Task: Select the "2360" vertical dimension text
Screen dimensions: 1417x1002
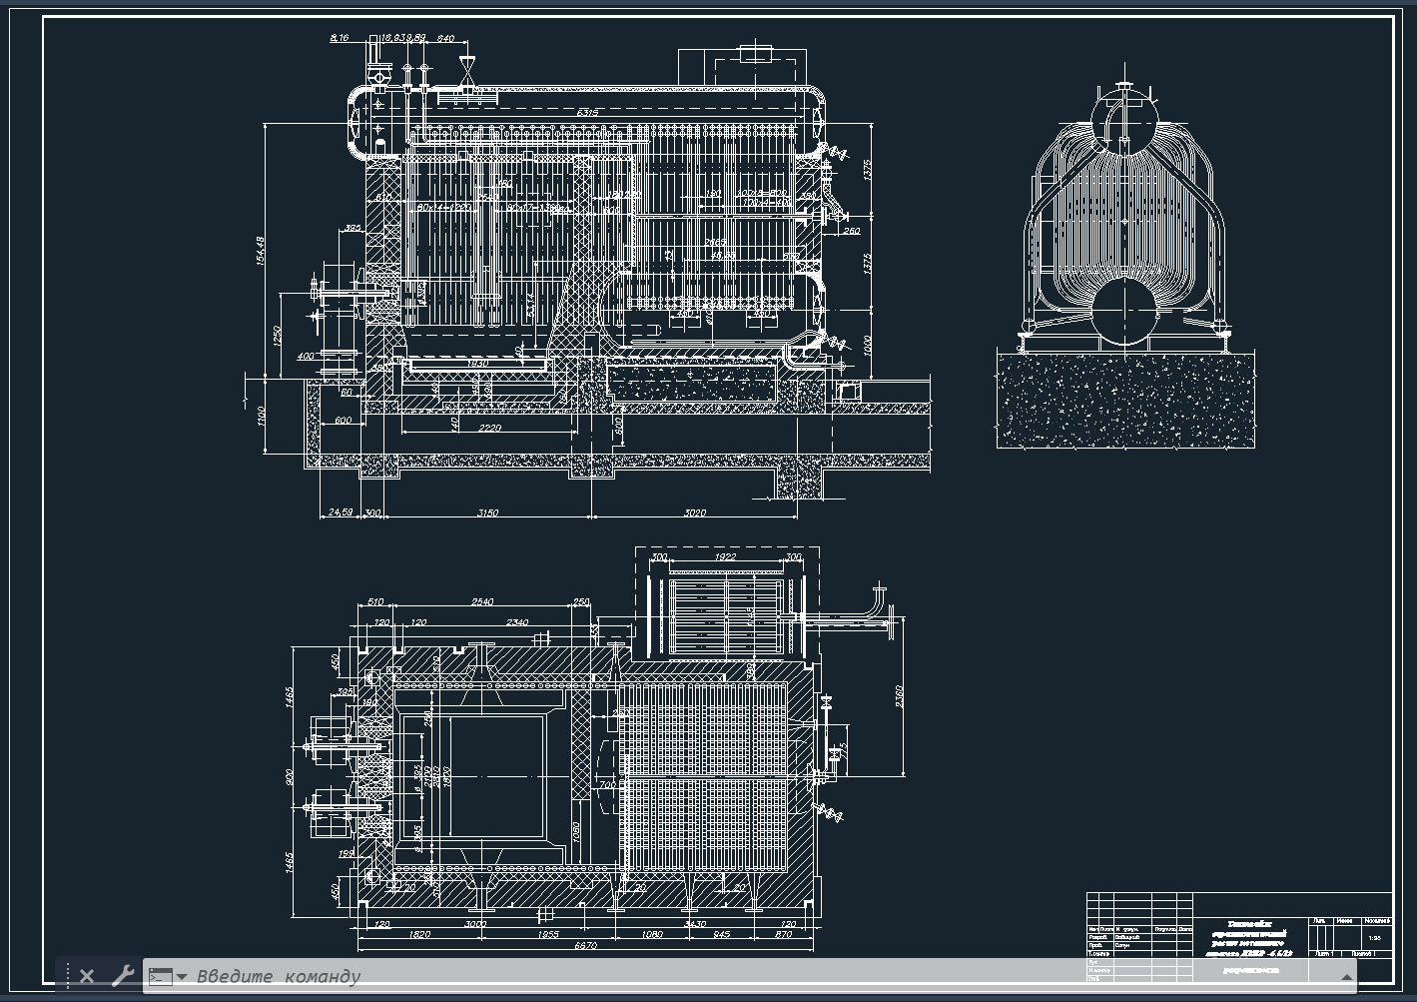Action: pos(900,696)
